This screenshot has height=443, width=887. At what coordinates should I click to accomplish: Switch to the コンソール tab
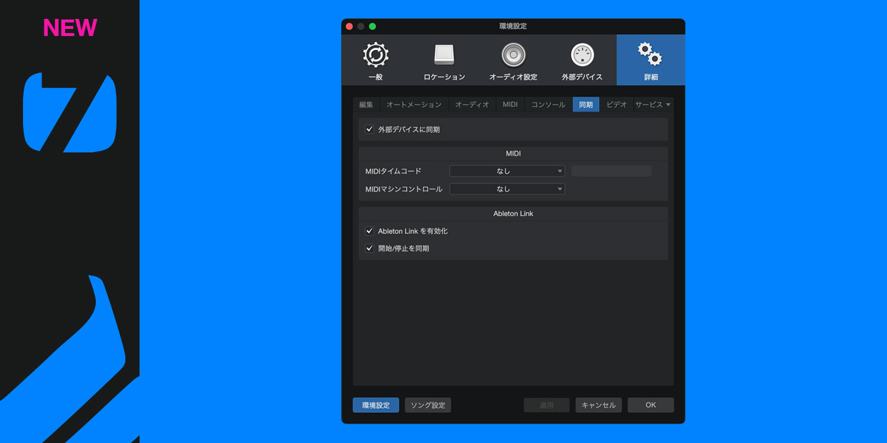point(548,105)
